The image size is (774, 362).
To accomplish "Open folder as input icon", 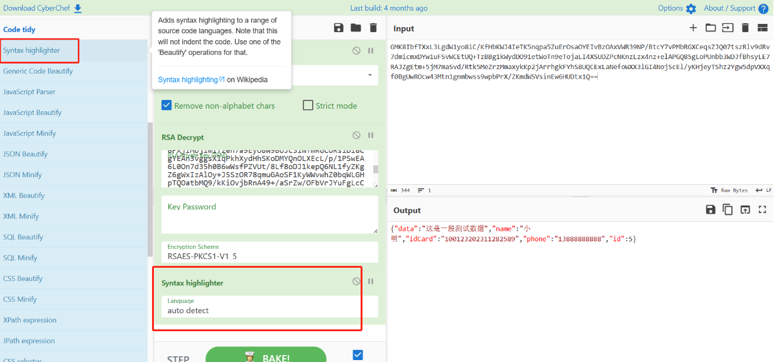I will coord(711,28).
